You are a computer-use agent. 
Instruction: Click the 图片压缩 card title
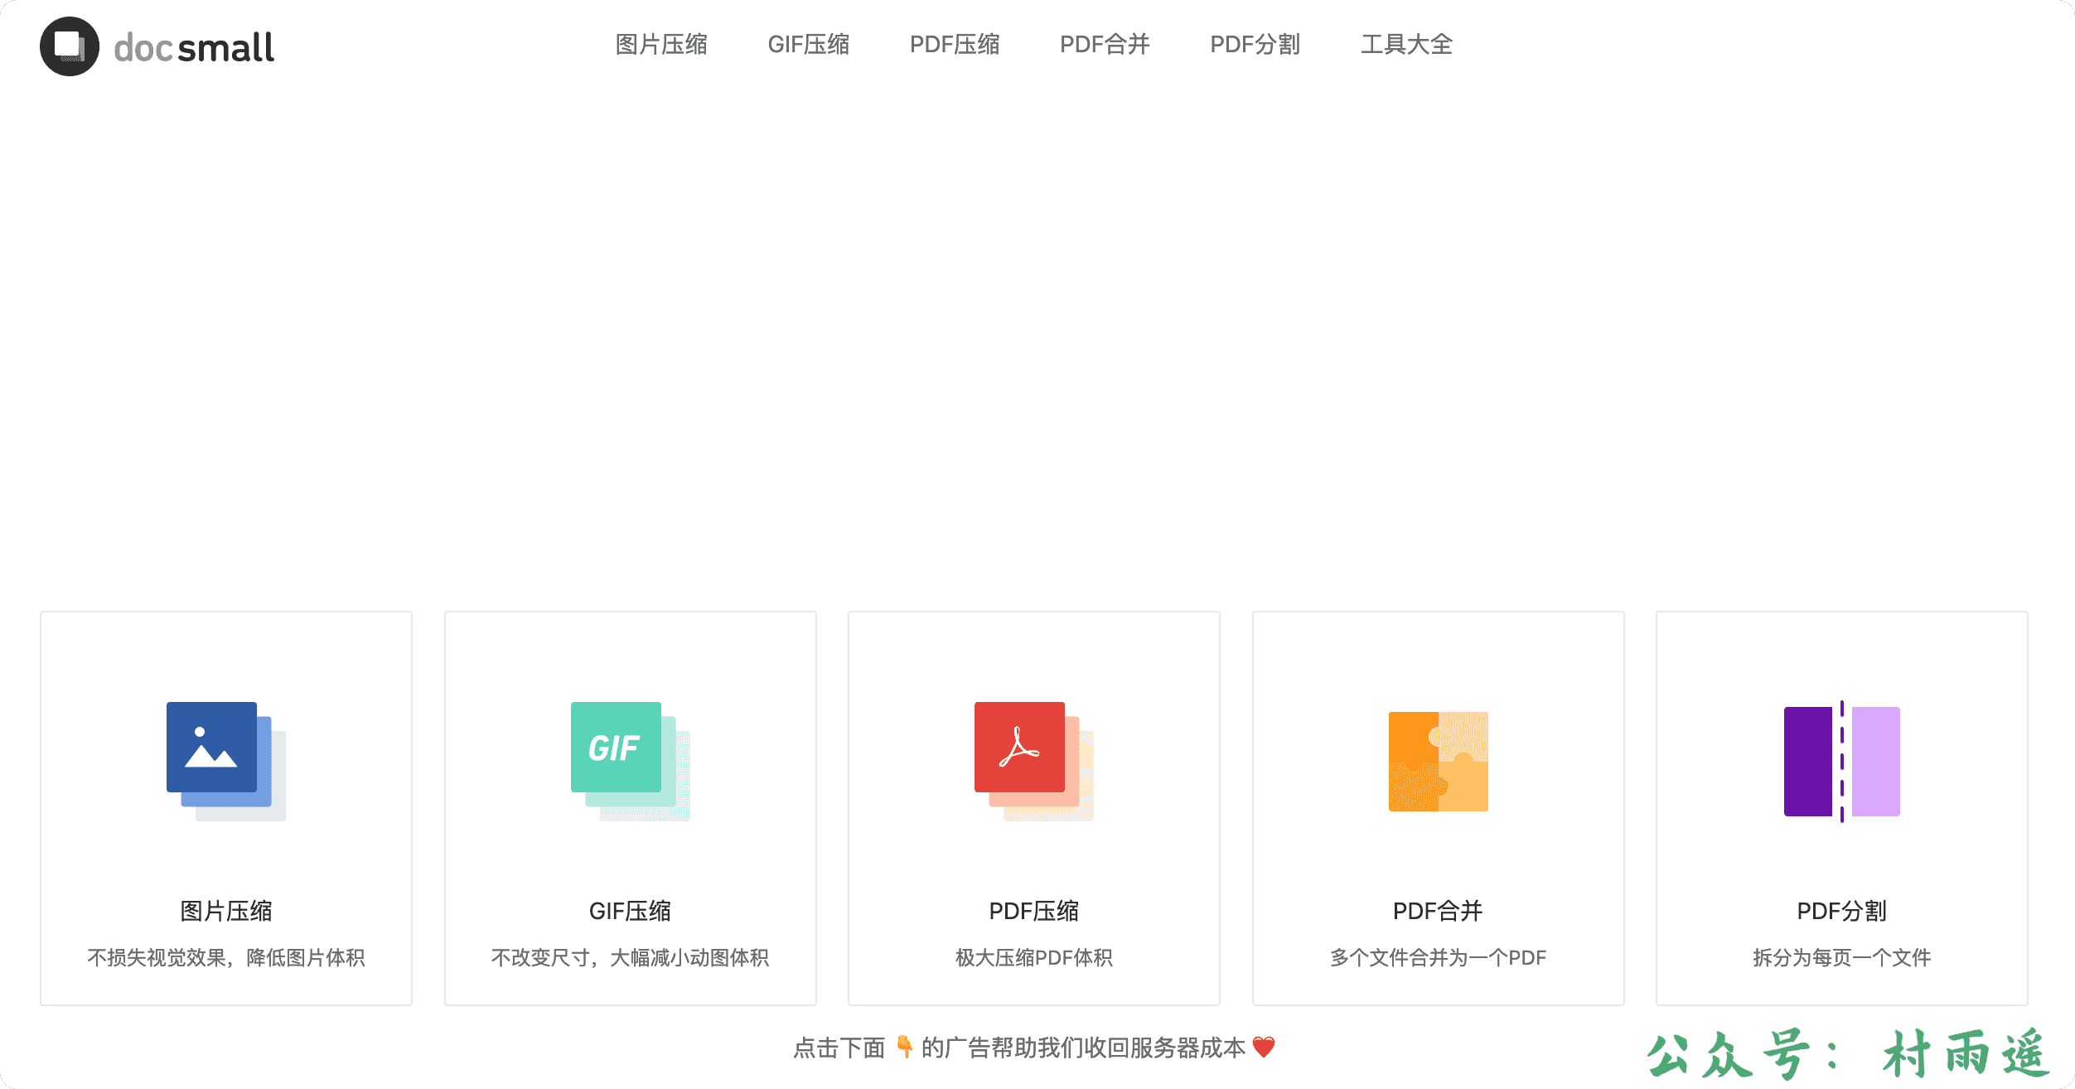[225, 911]
